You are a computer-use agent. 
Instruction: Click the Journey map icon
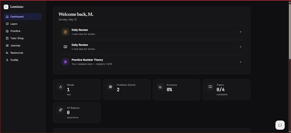point(7,46)
